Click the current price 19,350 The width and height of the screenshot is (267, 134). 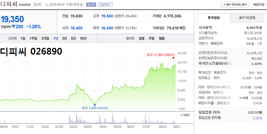(12, 19)
